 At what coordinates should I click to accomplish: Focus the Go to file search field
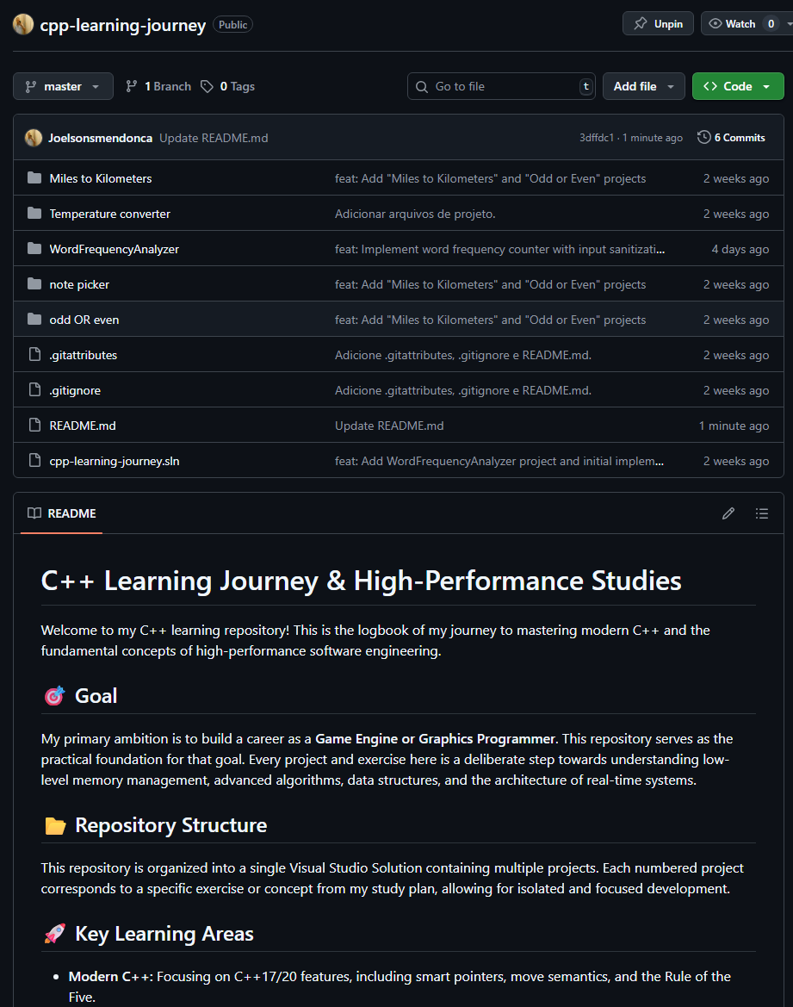(x=501, y=86)
